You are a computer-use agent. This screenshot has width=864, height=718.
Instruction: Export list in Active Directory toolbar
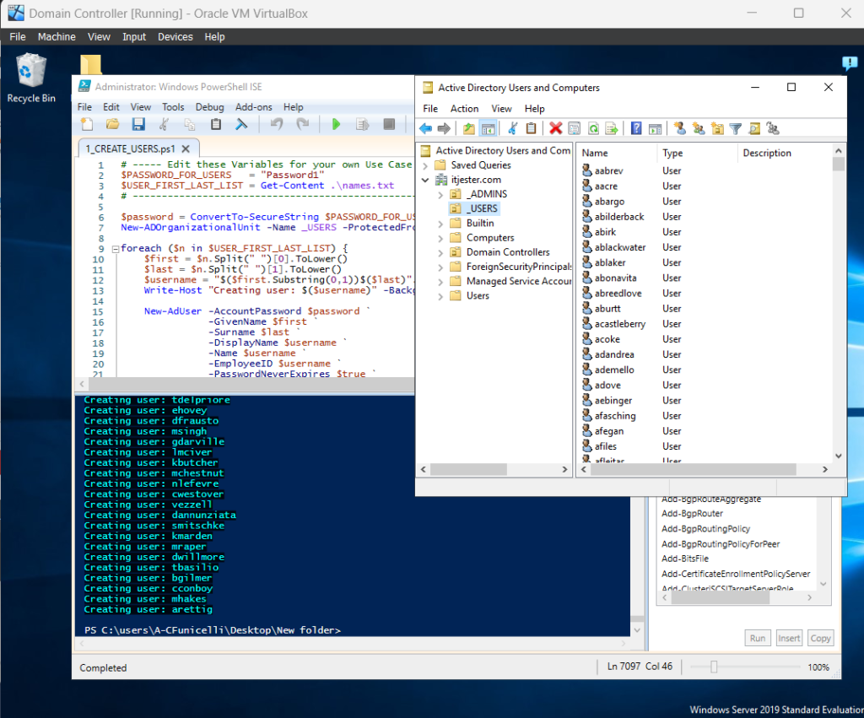coord(612,128)
